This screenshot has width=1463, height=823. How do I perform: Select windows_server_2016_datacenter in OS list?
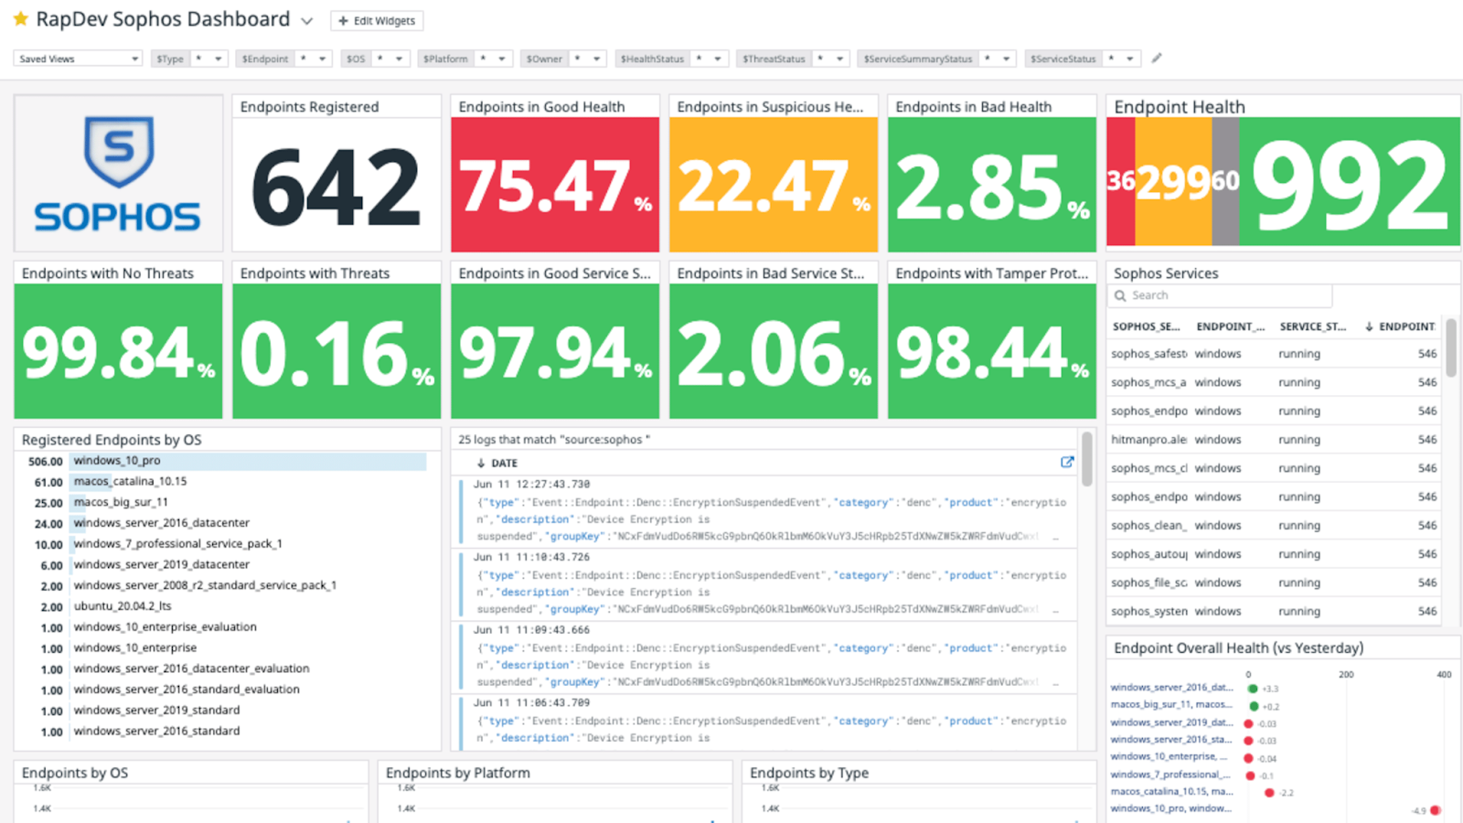162,523
